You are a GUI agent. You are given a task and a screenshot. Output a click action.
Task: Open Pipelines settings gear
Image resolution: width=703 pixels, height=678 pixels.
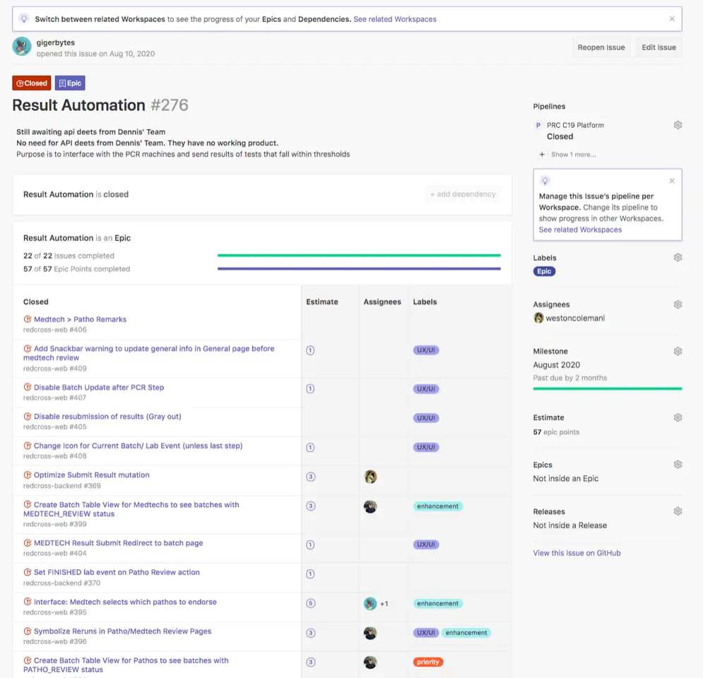(678, 125)
